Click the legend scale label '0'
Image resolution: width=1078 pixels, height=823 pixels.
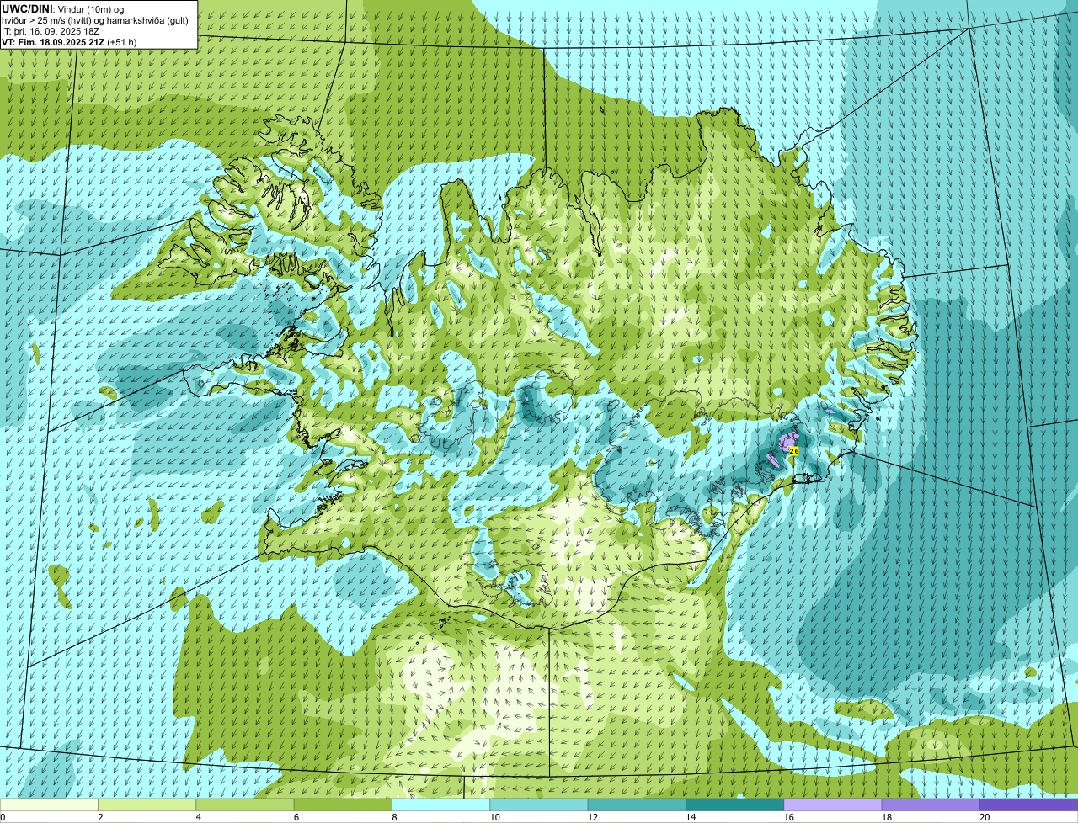pyautogui.click(x=3, y=817)
